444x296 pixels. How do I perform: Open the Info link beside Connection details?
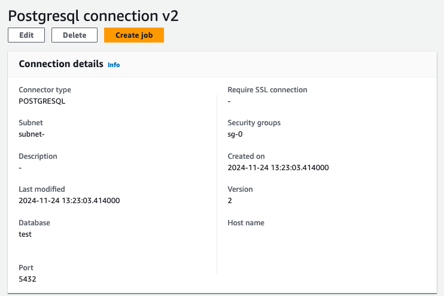click(114, 65)
